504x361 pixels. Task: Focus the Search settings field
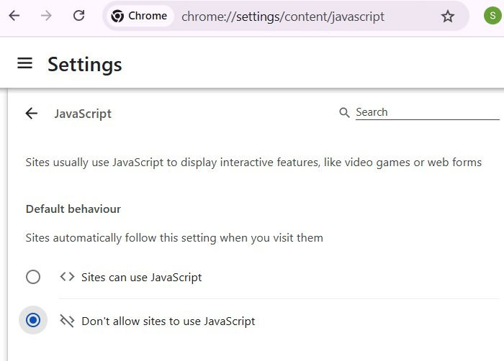coord(426,112)
